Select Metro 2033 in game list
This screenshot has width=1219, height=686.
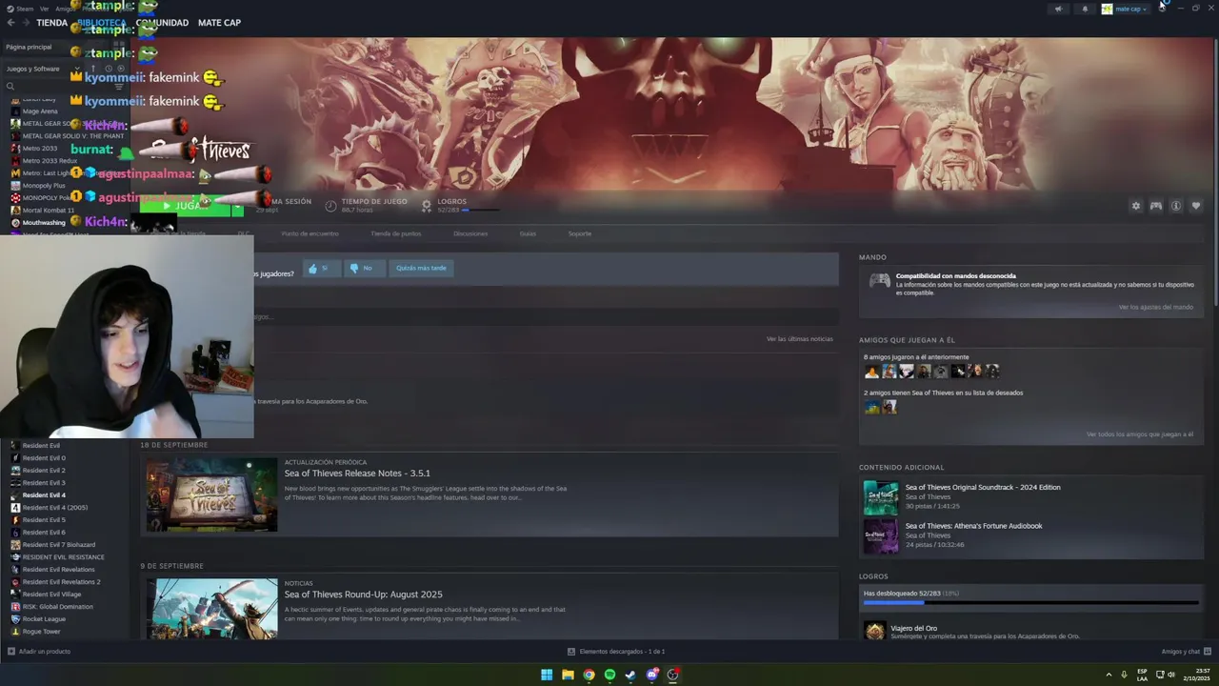point(40,149)
